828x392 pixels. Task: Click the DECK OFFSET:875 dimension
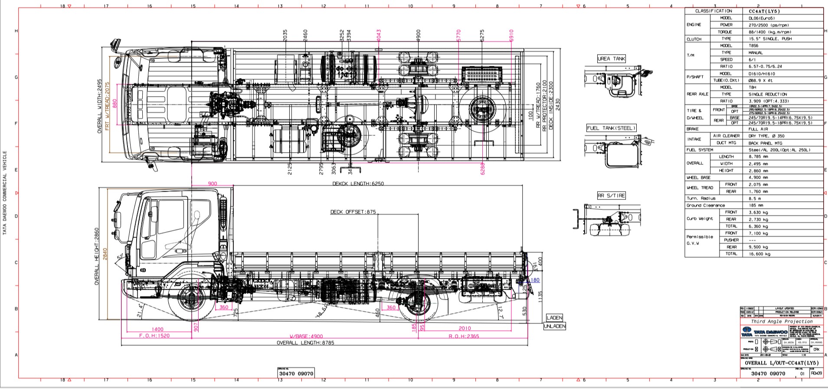pos(353,212)
